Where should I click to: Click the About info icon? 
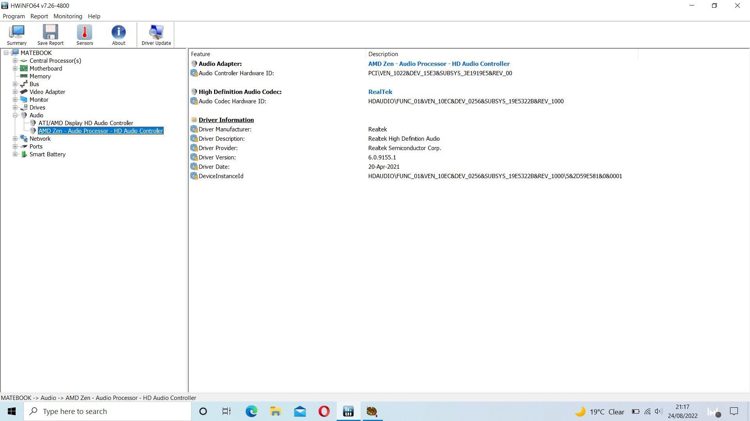point(119,35)
